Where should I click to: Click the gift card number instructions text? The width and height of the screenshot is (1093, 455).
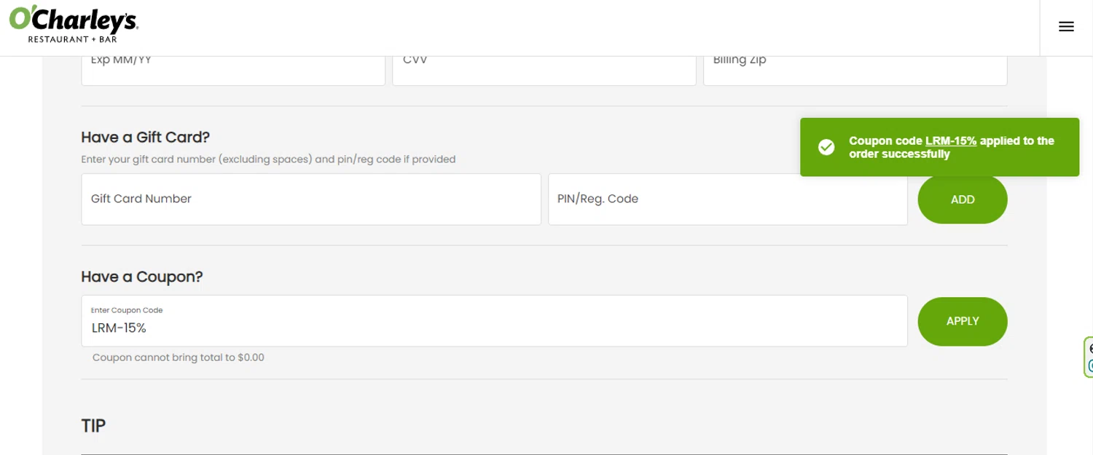[267, 159]
